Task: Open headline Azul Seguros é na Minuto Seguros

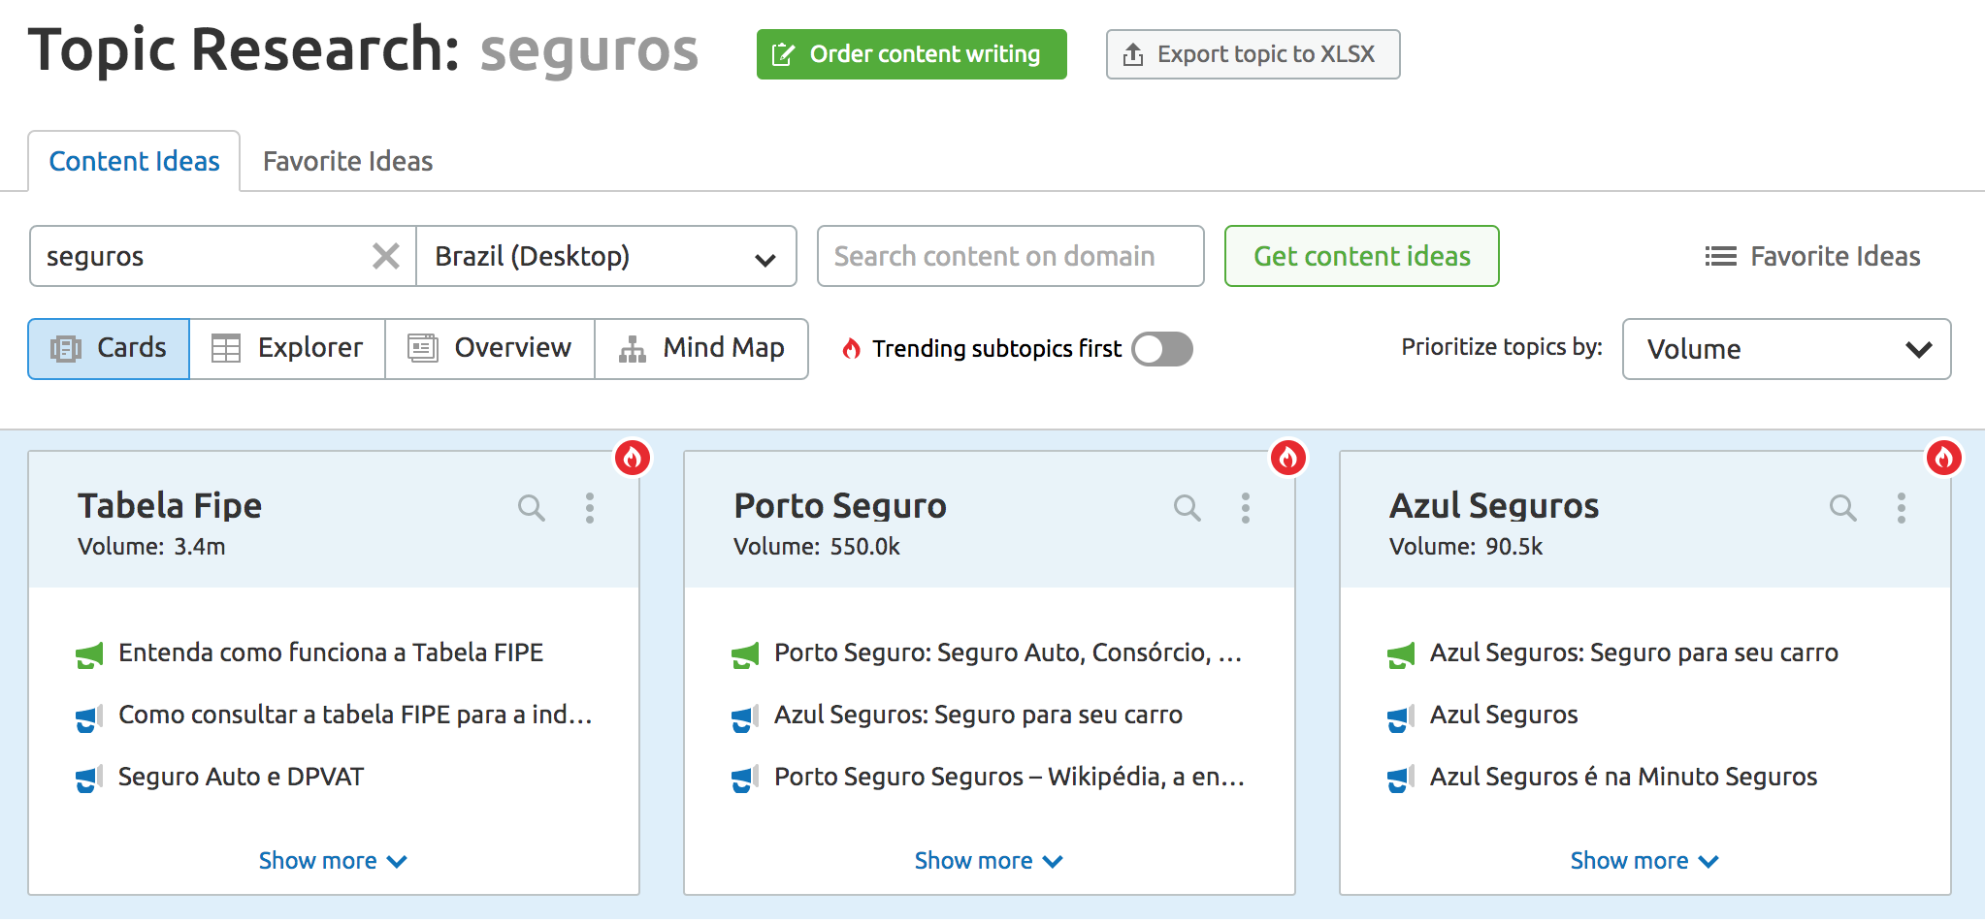Action: pyautogui.click(x=1623, y=777)
